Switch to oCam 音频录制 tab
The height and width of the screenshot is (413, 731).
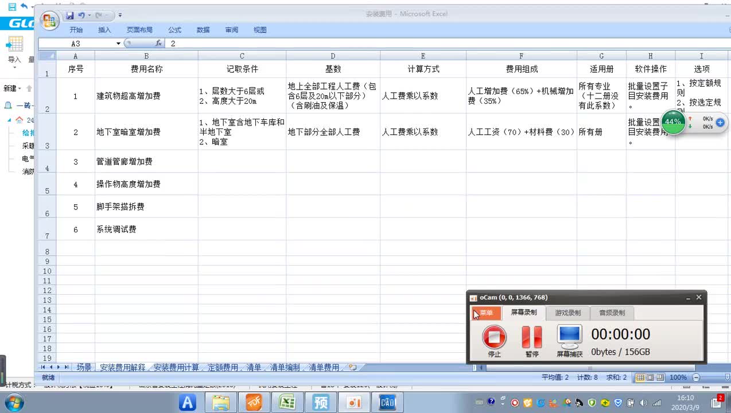coord(612,313)
